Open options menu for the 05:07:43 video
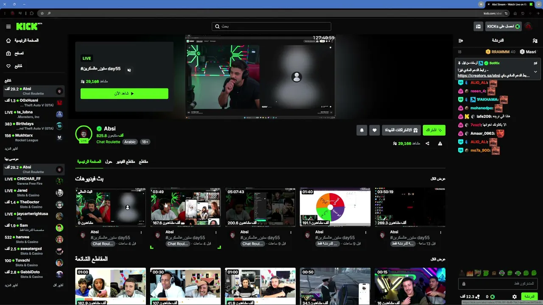 click(x=291, y=232)
